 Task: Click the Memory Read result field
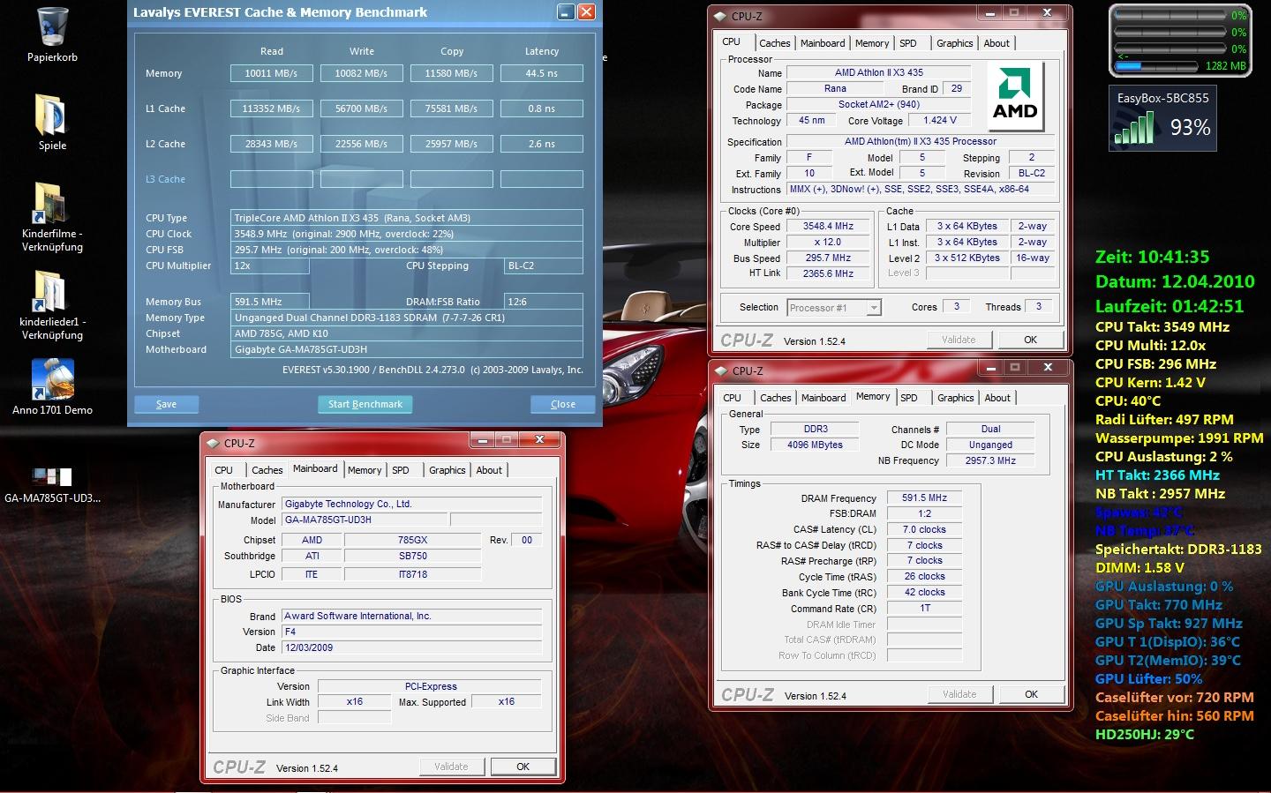272,73
